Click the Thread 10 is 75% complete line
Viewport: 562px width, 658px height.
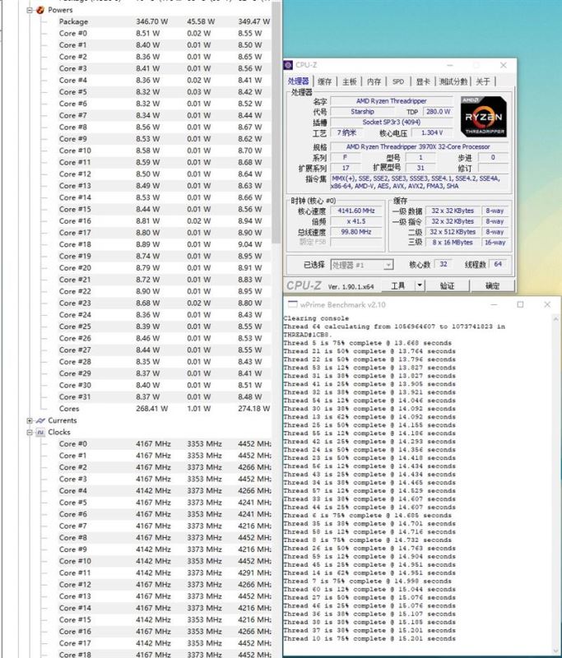pos(369,639)
